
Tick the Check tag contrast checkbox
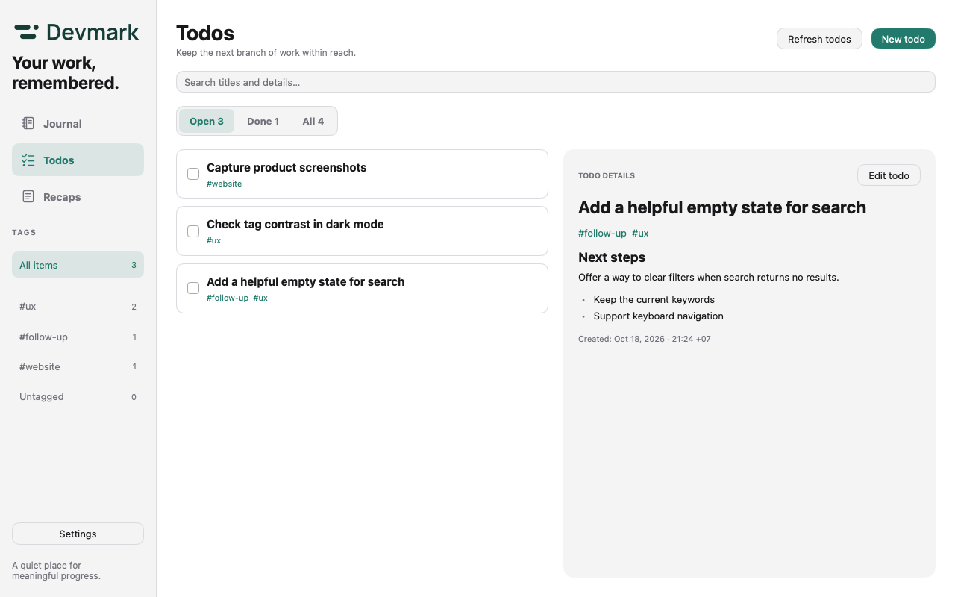click(193, 231)
